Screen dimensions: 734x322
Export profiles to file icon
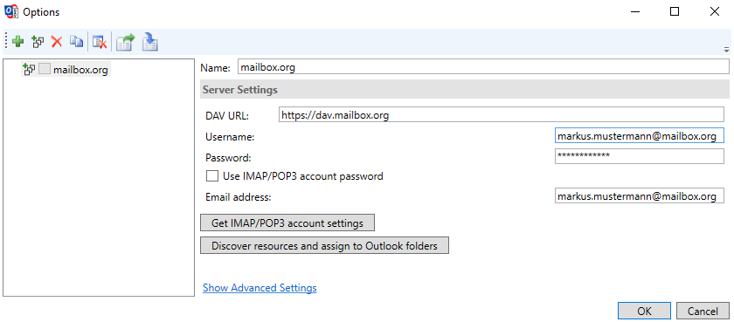(x=125, y=42)
